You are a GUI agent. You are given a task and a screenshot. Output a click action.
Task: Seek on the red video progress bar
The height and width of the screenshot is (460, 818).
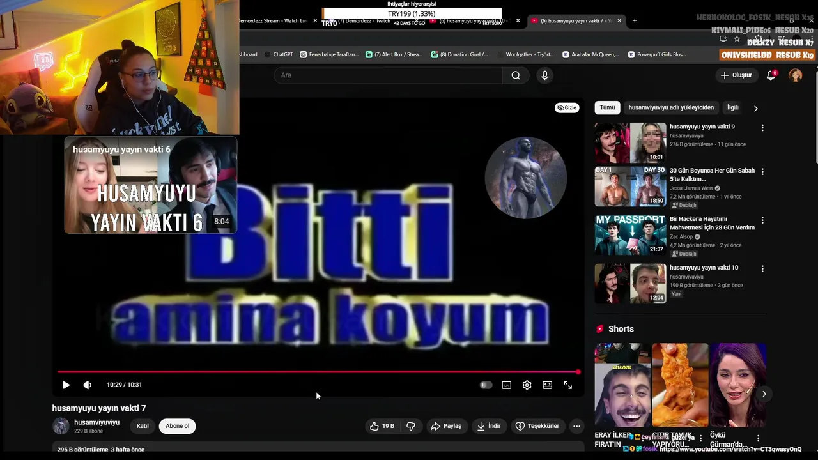coord(318,372)
